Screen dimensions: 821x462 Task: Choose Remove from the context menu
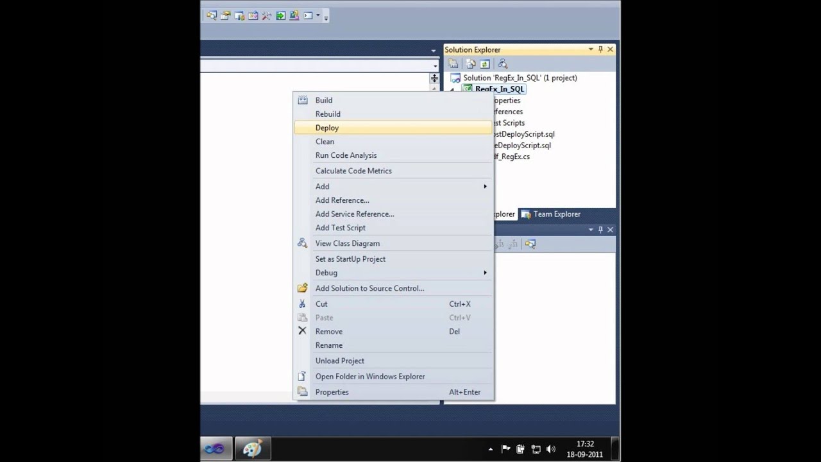(x=393, y=332)
